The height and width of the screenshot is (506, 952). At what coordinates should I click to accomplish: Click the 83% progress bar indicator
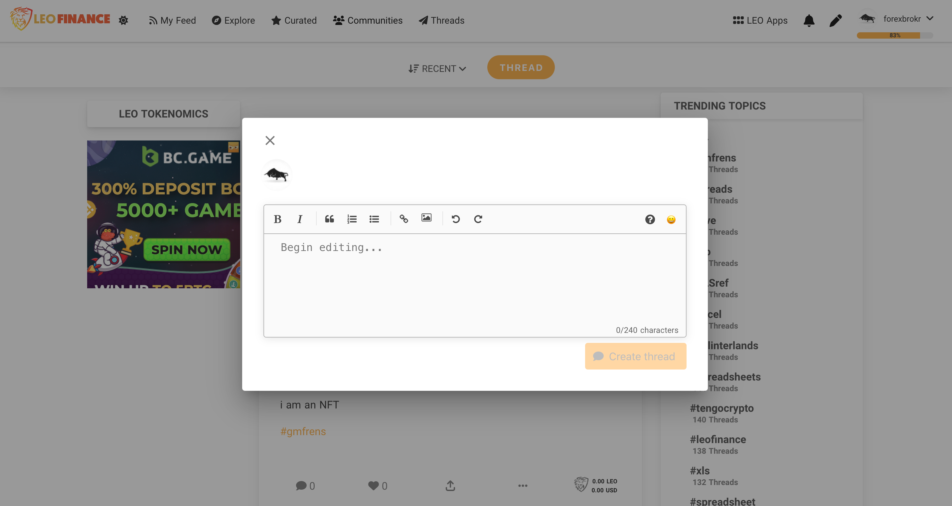pyautogui.click(x=895, y=35)
